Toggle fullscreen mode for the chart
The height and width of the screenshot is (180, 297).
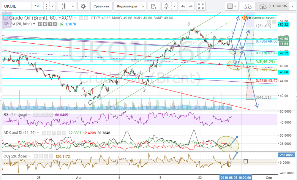(201, 6)
